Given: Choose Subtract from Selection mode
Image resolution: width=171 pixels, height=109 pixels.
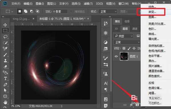Looking at the screenshot, I should [x=32, y=11].
